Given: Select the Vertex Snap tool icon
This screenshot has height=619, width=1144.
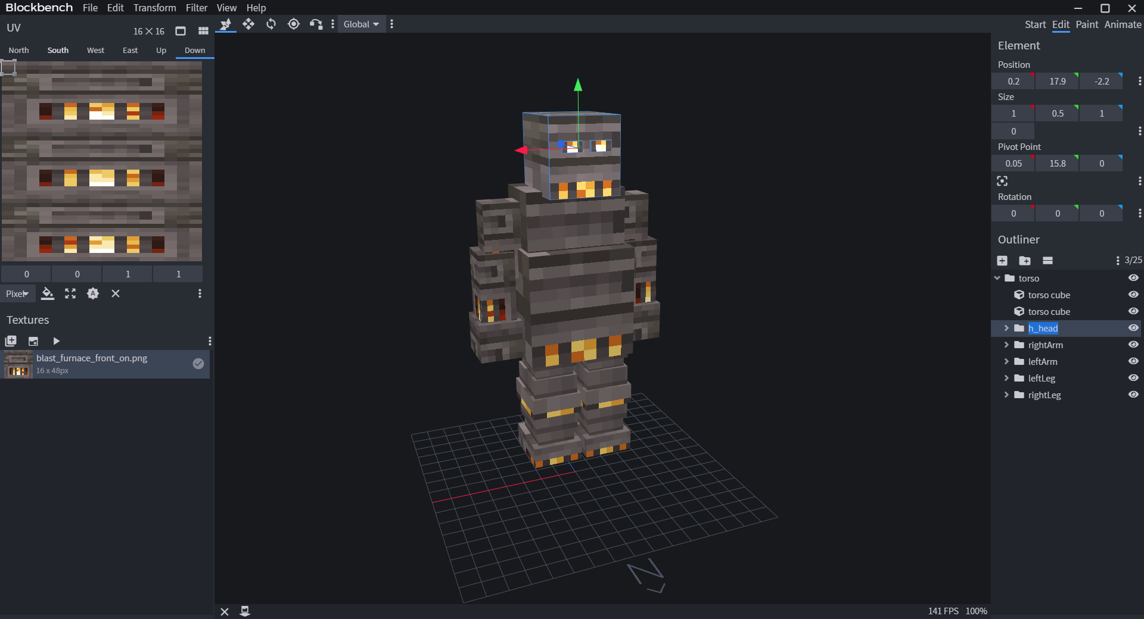Looking at the screenshot, I should coord(316,24).
